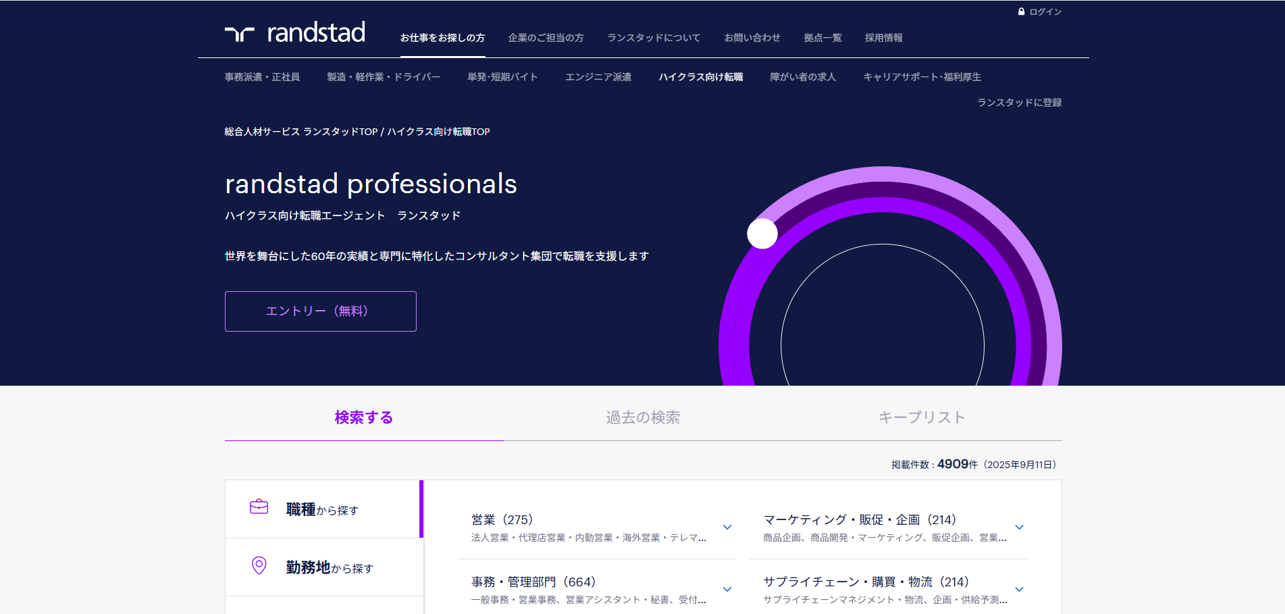Click the Randstad logo icon
Viewport: 1285px width, 614px height.
(x=240, y=34)
